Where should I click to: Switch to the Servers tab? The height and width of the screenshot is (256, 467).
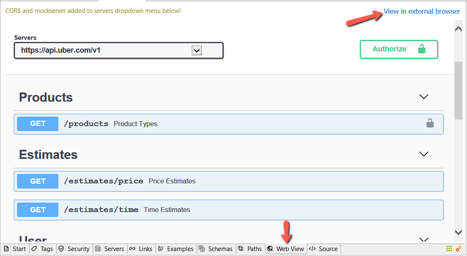pos(110,249)
